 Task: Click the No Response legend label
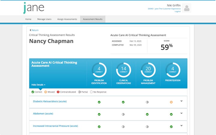point(100,92)
